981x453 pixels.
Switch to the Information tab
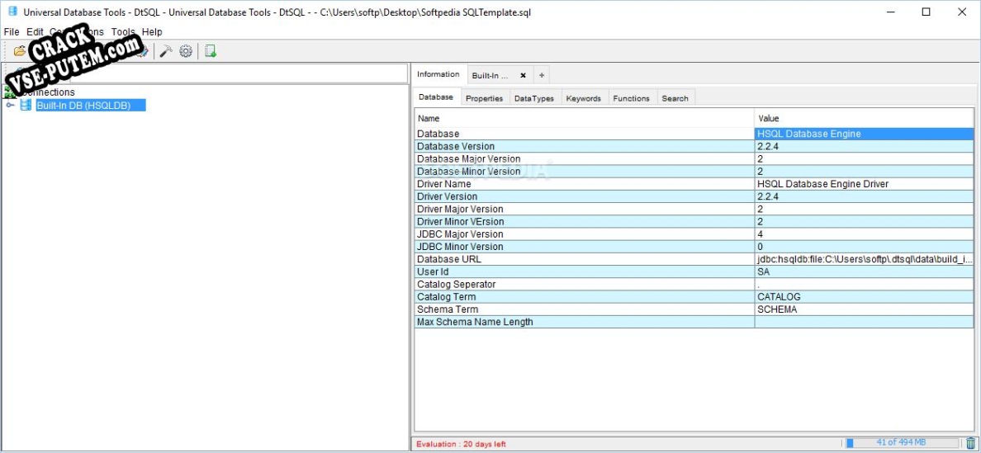pyautogui.click(x=438, y=74)
